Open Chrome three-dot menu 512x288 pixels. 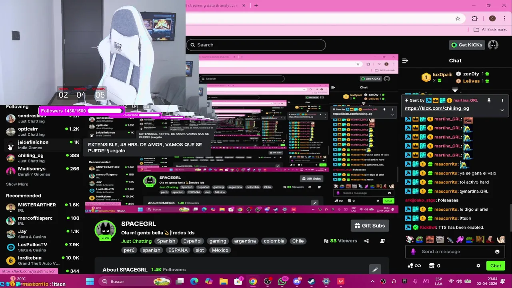pos(505,18)
